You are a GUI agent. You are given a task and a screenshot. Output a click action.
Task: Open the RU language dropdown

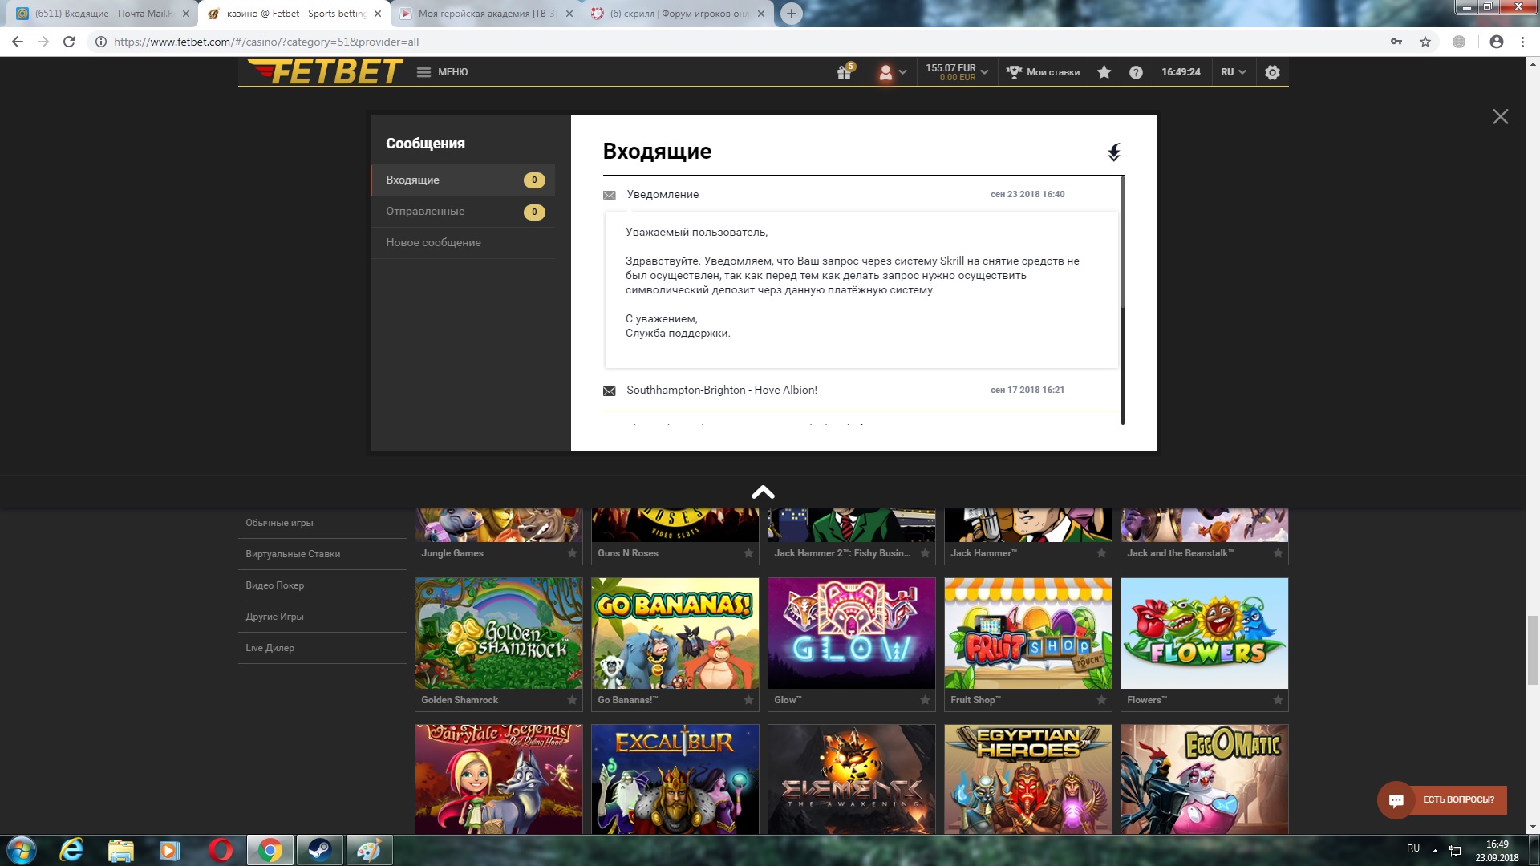click(x=1234, y=72)
